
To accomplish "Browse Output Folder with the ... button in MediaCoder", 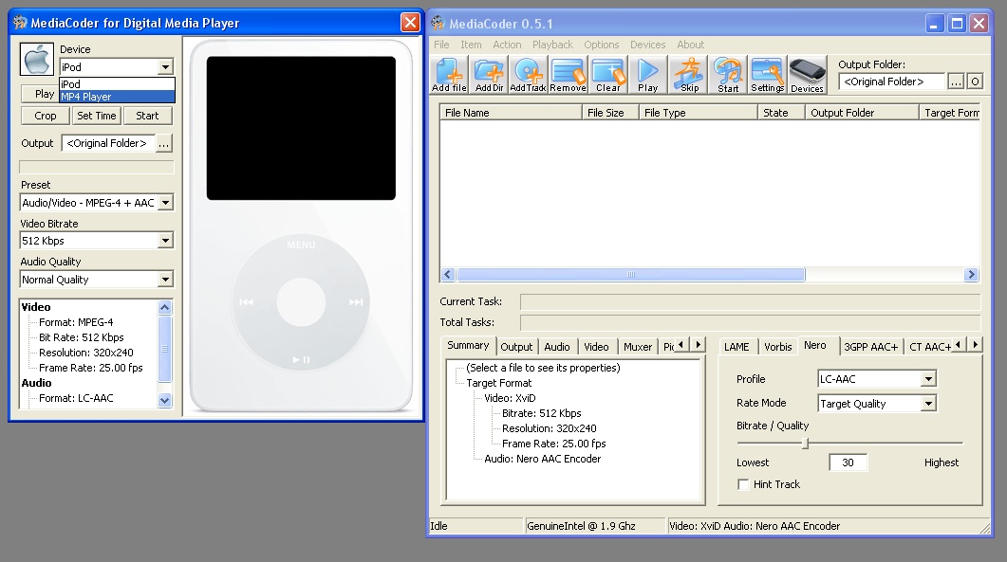I will (x=956, y=82).
